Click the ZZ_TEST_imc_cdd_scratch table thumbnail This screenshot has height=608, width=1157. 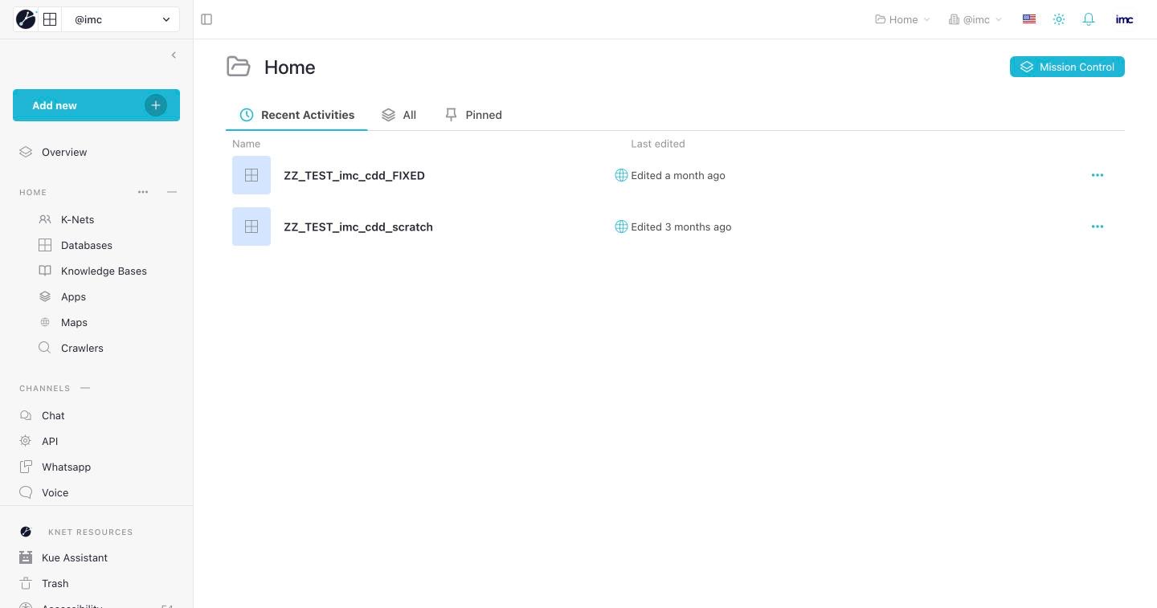point(251,226)
